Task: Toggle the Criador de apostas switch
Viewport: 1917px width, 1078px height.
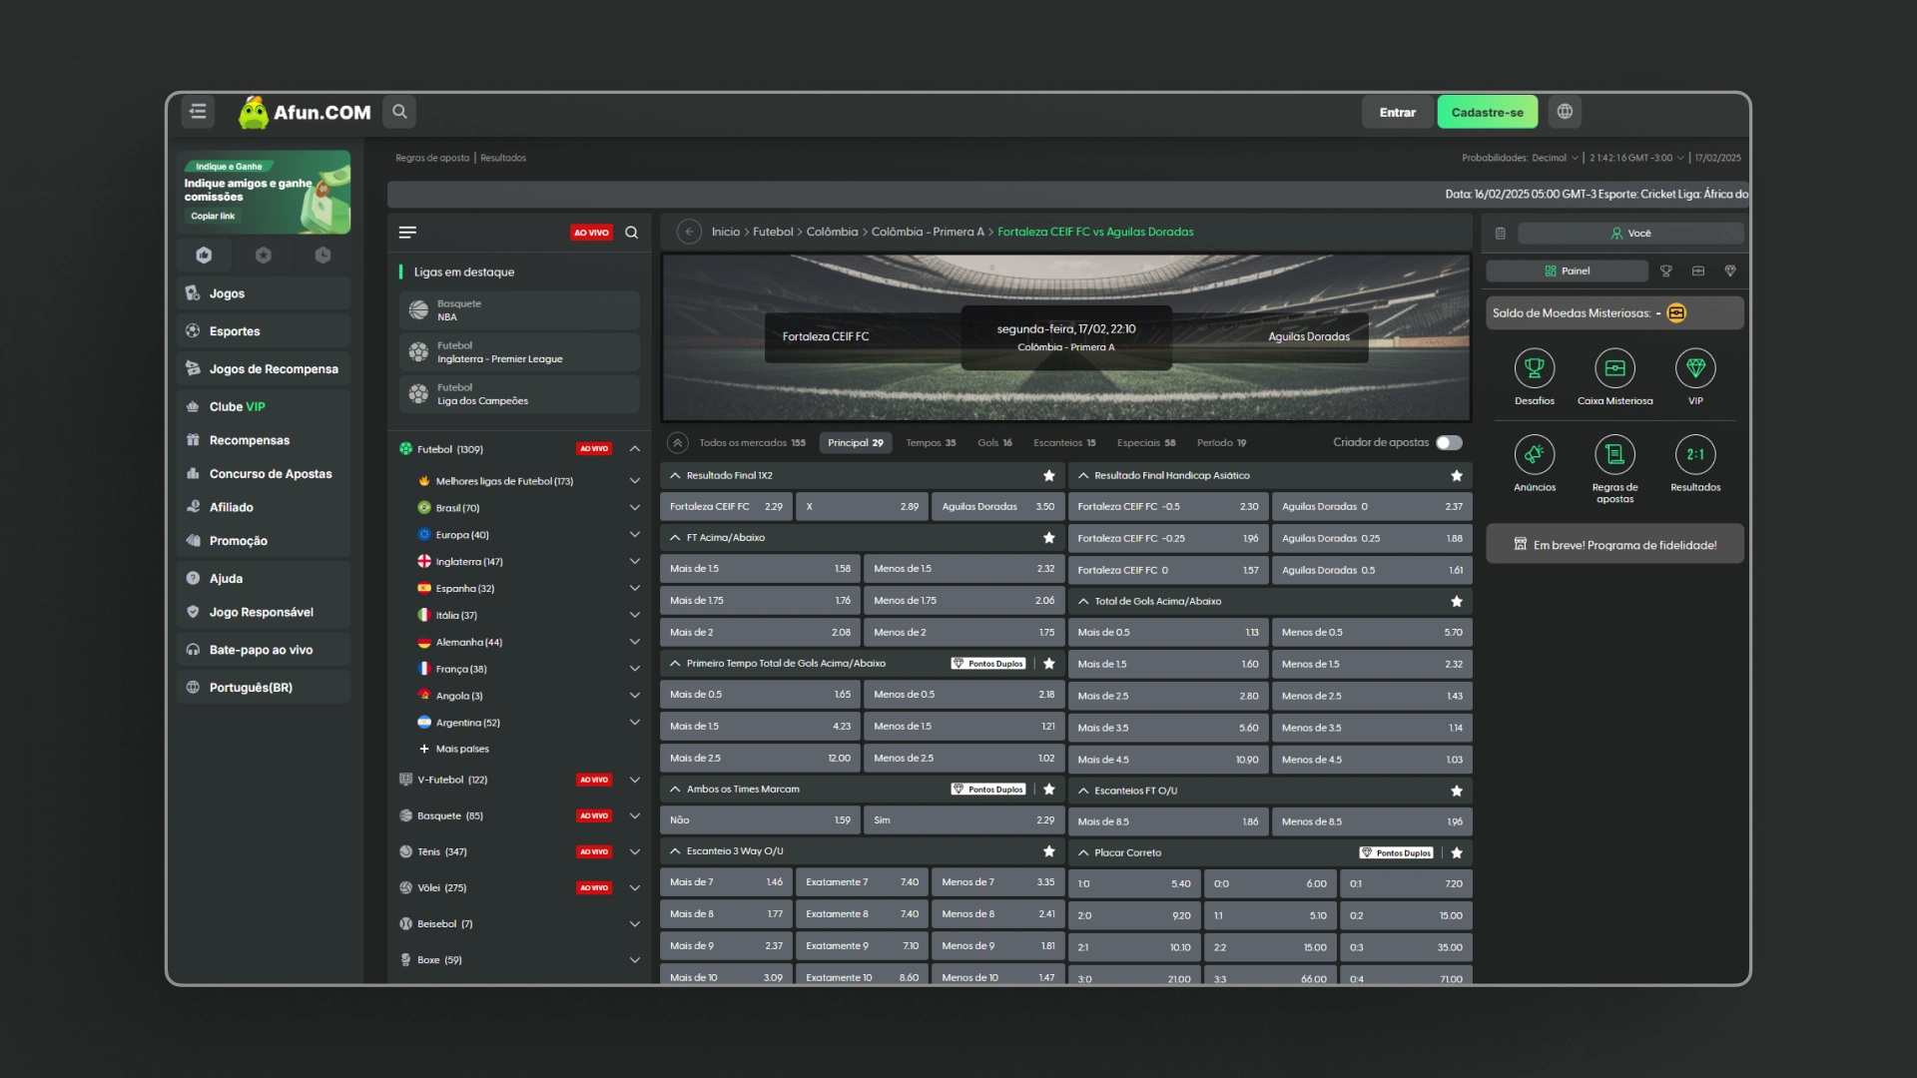Action: 1449,443
